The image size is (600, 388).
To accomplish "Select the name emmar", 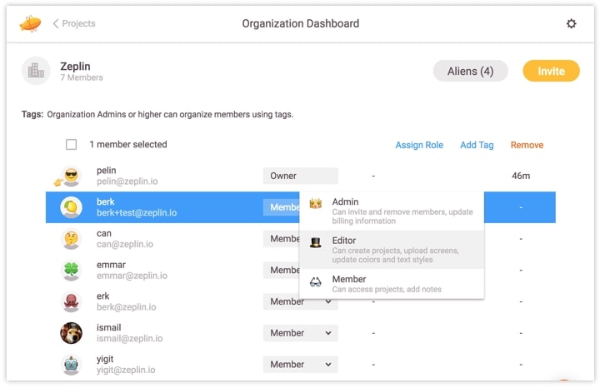I will point(111,265).
